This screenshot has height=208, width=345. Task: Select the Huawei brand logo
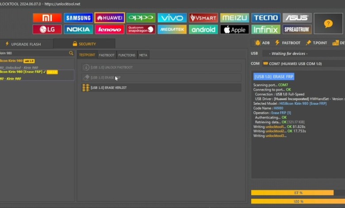[109, 18]
